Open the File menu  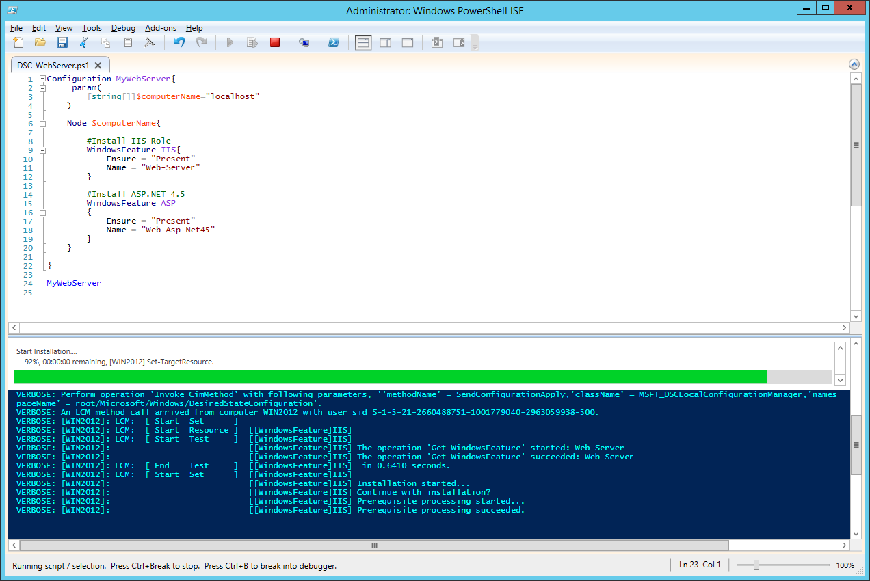(16, 28)
